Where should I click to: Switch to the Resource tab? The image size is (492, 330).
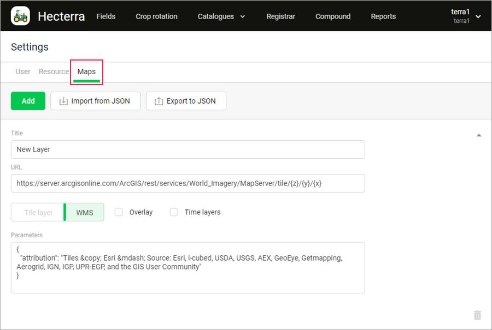54,71
